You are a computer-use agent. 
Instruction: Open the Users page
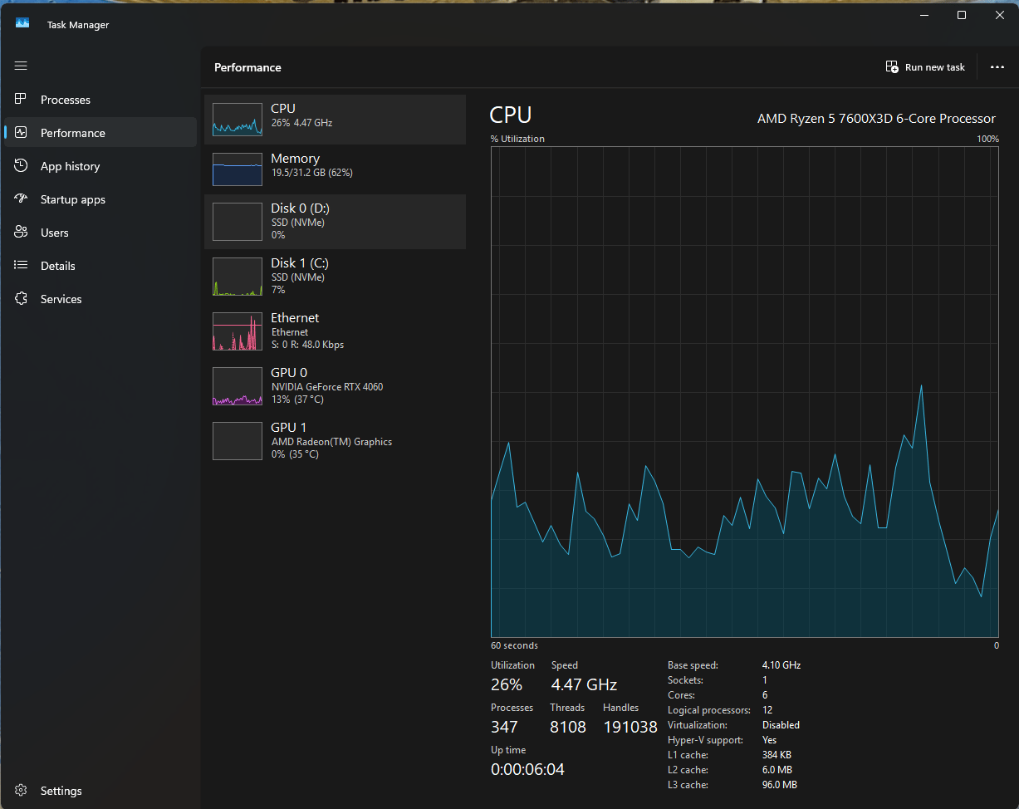pos(100,233)
